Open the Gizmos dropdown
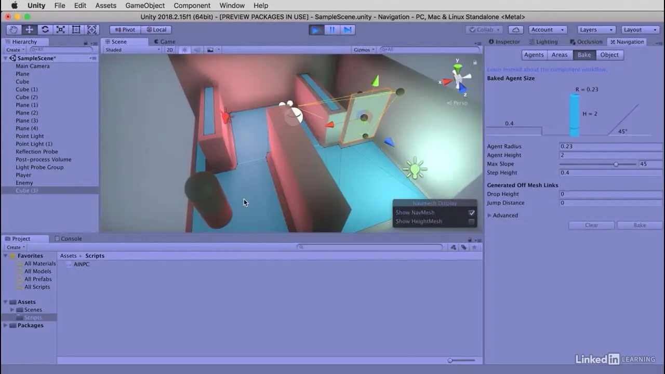This screenshot has height=374, width=665. pyautogui.click(x=364, y=50)
